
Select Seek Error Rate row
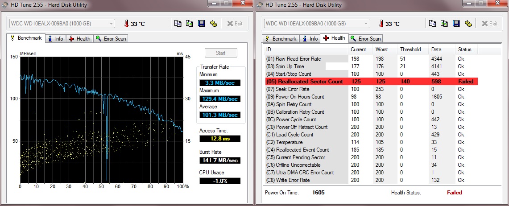coord(371,89)
